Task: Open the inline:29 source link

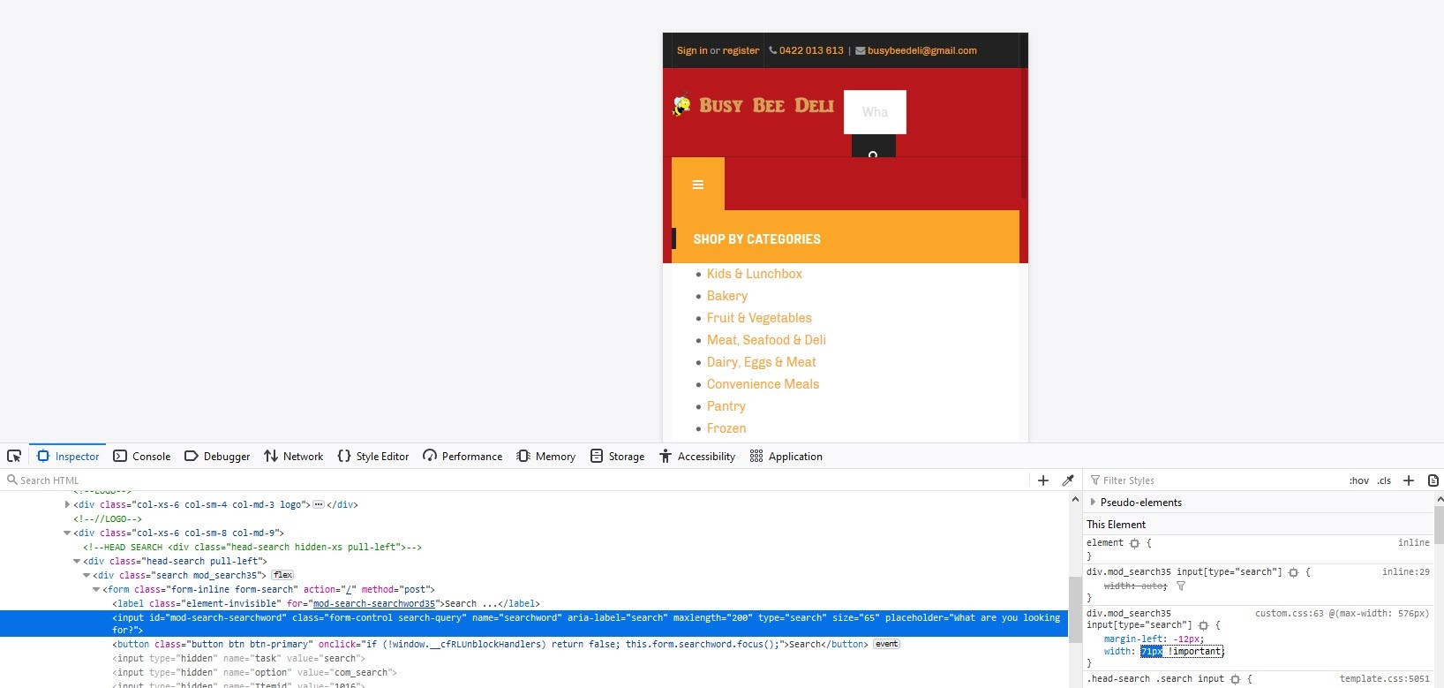Action: pos(1405,572)
